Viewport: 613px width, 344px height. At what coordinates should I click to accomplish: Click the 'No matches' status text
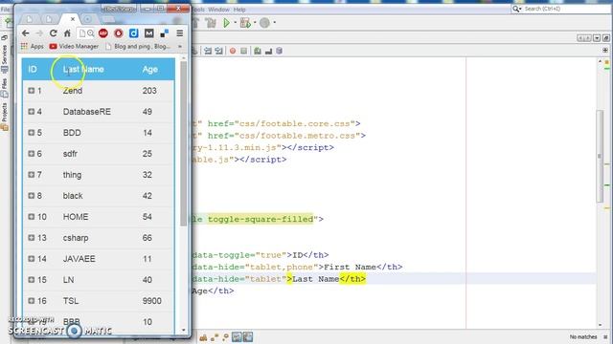[583, 336]
